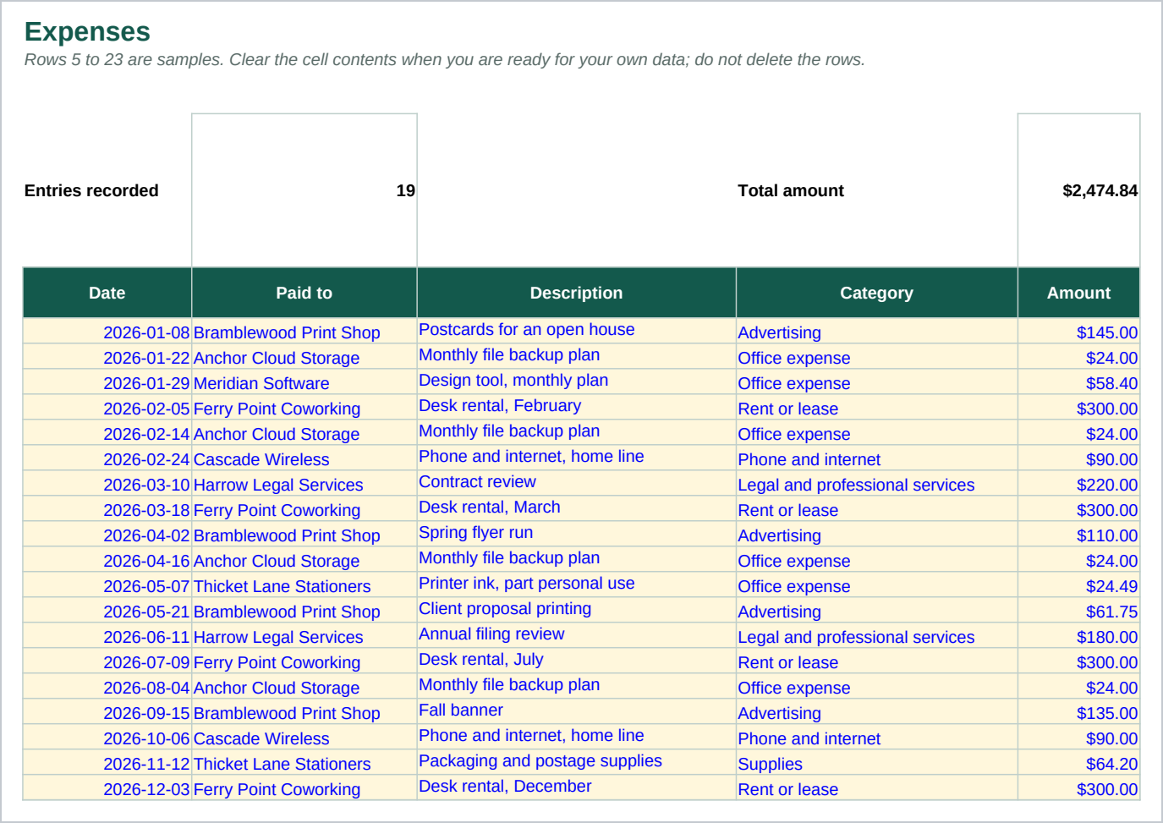This screenshot has width=1163, height=823.
Task: Select "Client proposal printing" description
Action: coord(577,610)
